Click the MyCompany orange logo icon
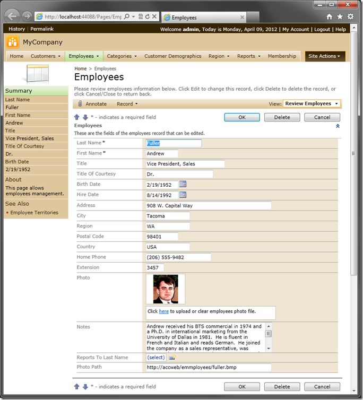This screenshot has width=363, height=400. pos(13,42)
